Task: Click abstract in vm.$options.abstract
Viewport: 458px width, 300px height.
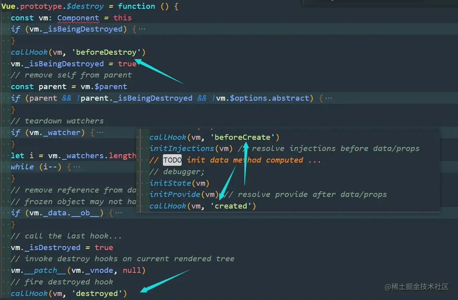Action: [290, 98]
